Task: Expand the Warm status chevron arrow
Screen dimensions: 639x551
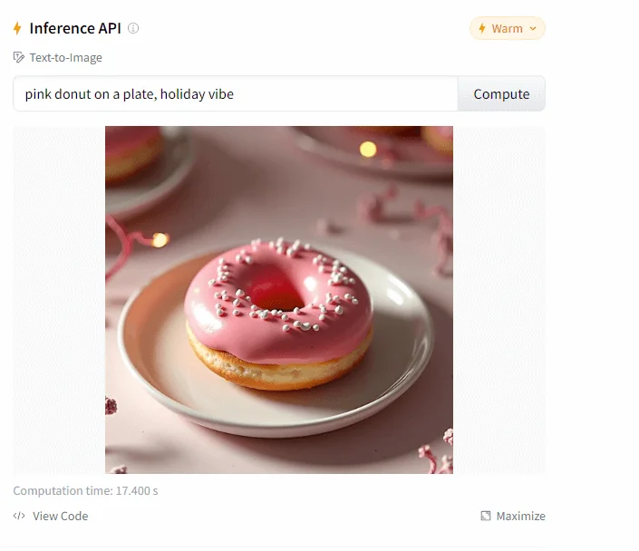Action: pyautogui.click(x=533, y=29)
